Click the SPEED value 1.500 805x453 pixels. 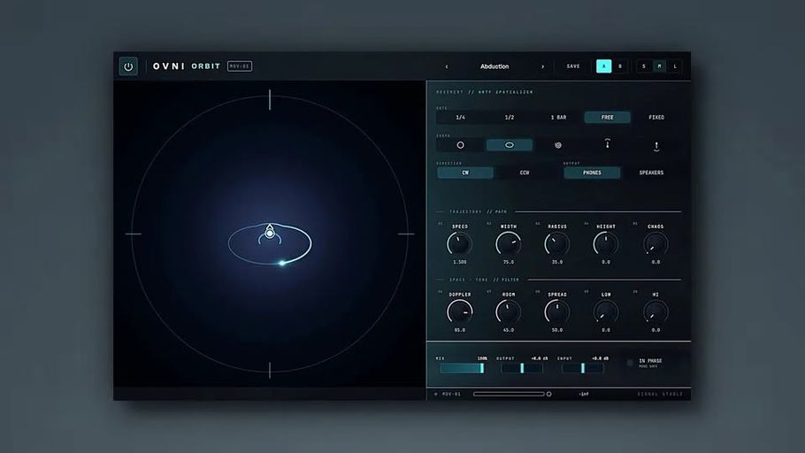[x=459, y=262]
